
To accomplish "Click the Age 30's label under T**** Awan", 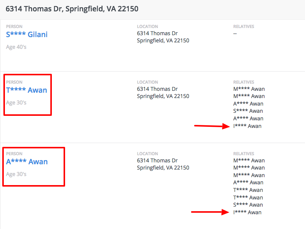I will (x=16, y=103).
